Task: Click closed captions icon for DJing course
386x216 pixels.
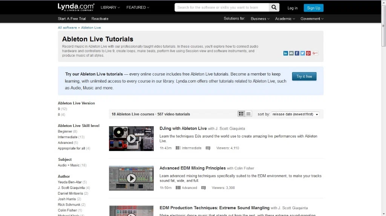Action: pyautogui.click(x=208, y=148)
